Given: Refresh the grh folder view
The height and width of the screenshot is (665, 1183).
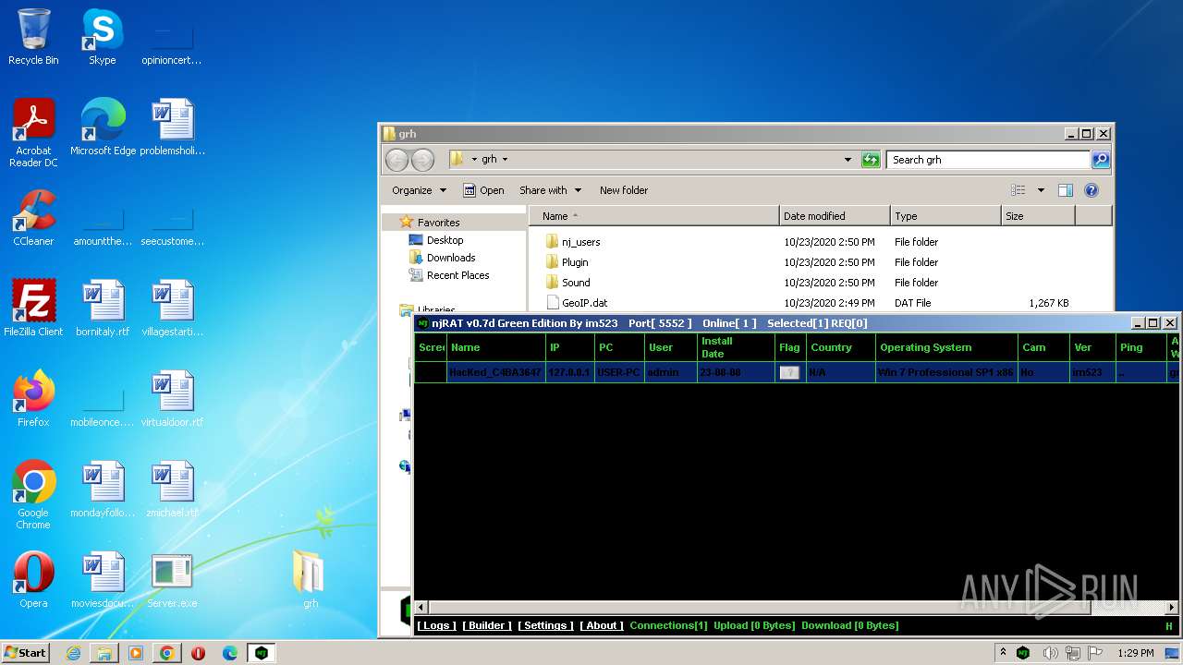Looking at the screenshot, I should click(871, 160).
